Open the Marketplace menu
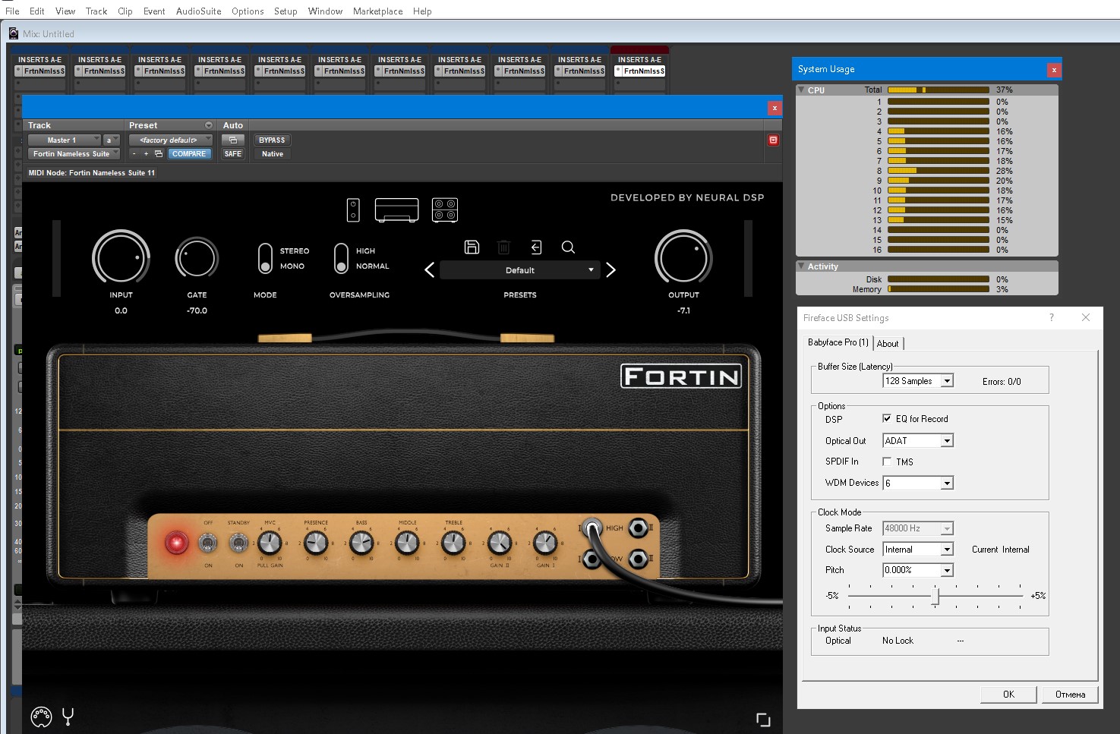1120x734 pixels. [x=378, y=11]
